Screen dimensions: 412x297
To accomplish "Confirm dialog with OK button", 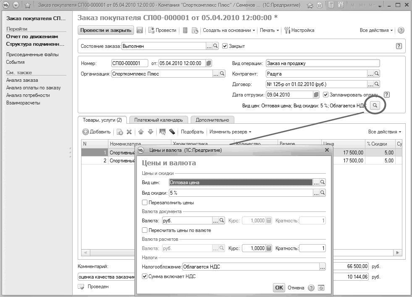I will point(279,288).
